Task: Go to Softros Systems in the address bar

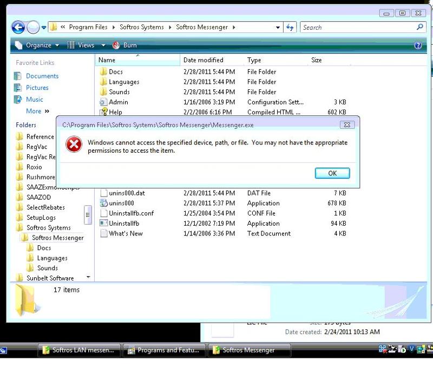Action: pos(142,27)
